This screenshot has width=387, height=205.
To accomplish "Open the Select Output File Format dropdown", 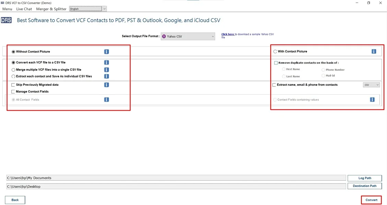I will [188, 36].
